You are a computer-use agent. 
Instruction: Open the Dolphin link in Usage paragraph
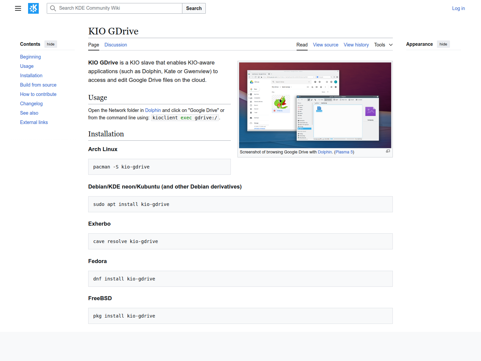click(153, 110)
